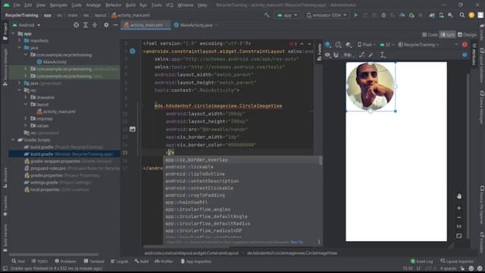The height and width of the screenshot is (273, 485).
Task: Click the night mode preview icon
Action: coord(349,45)
